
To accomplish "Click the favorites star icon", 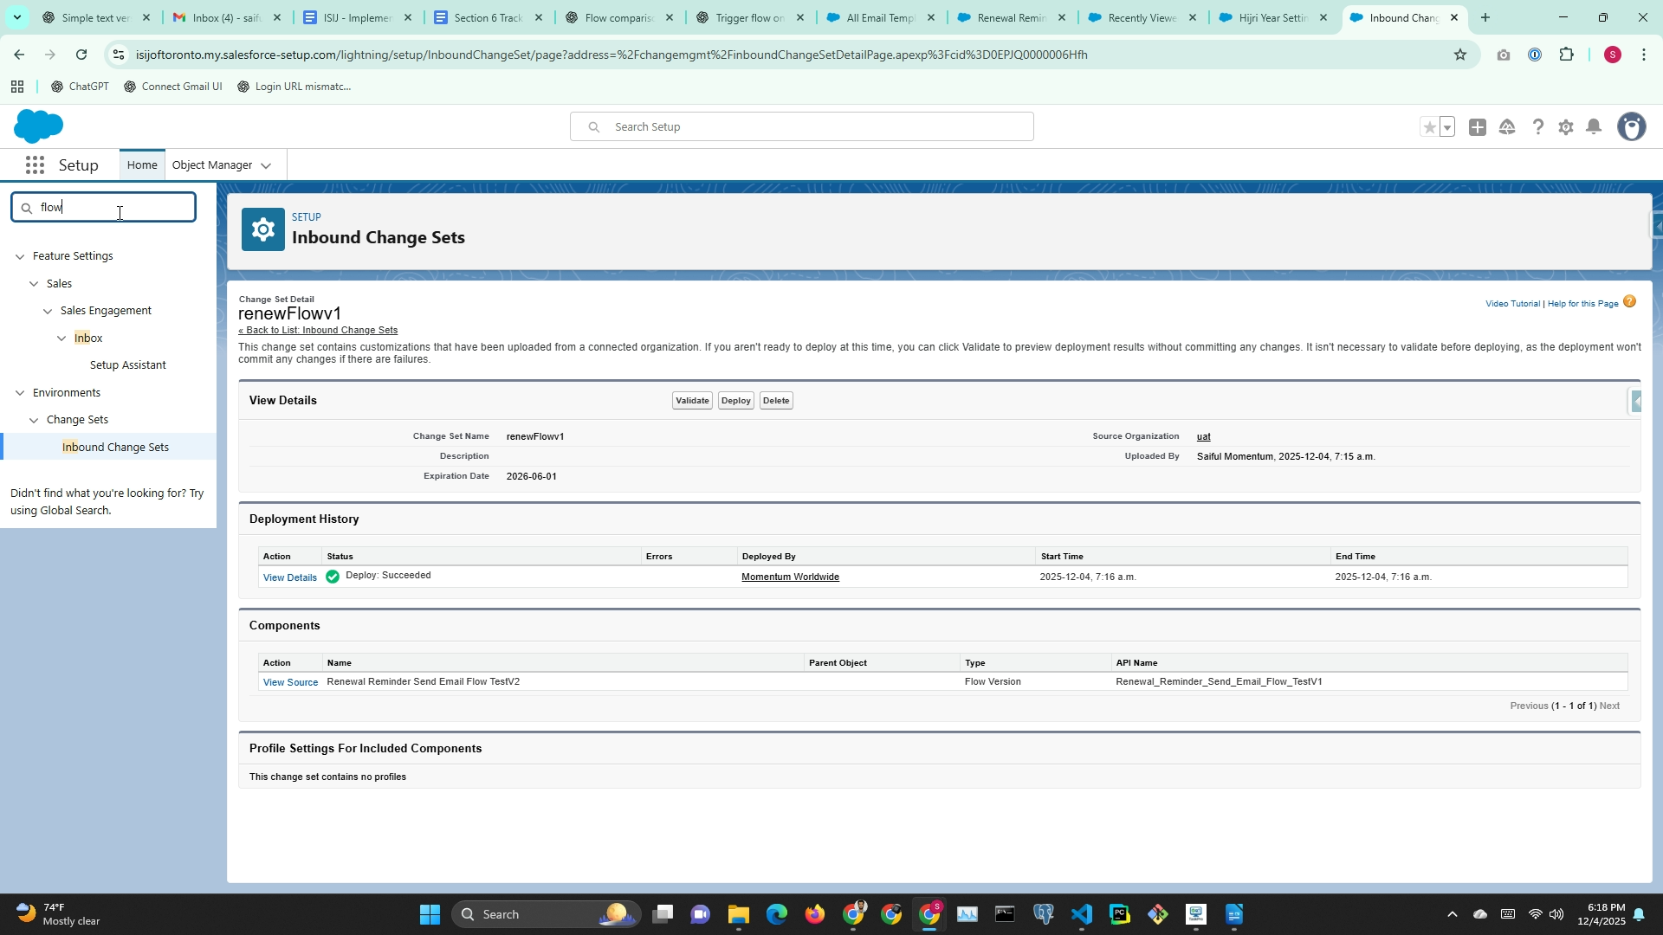I will 1429,127.
